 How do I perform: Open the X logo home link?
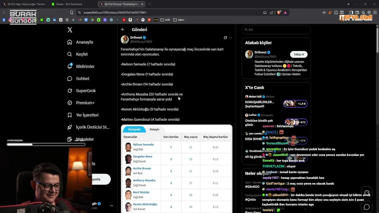[x=70, y=30]
